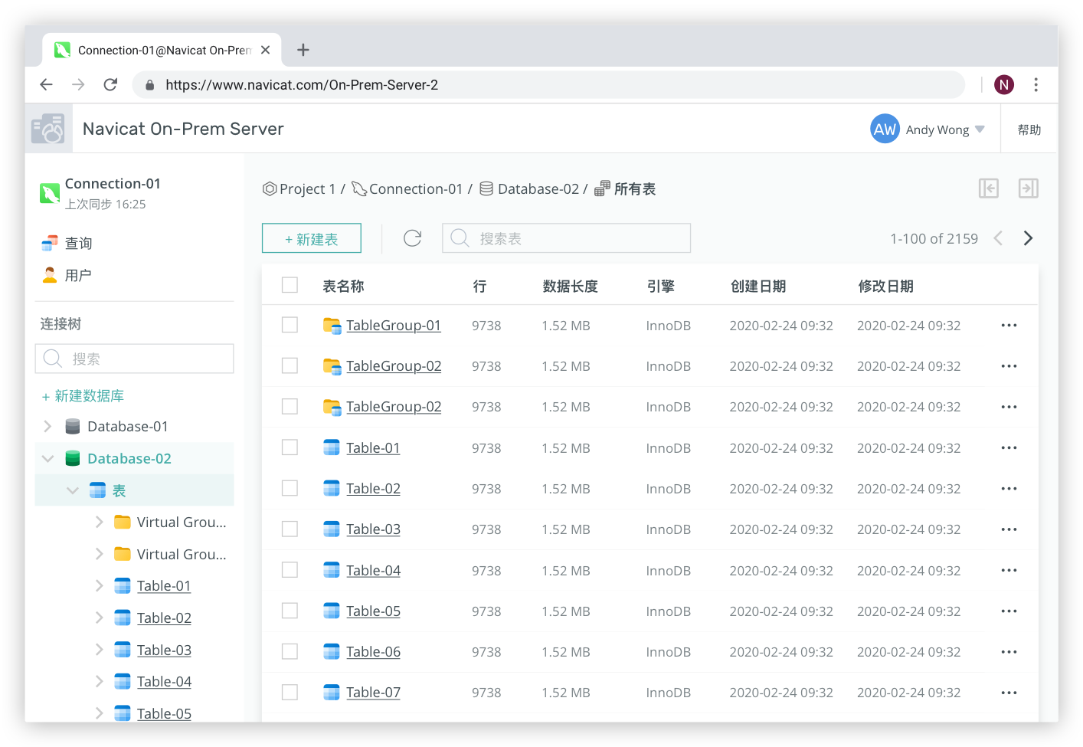Check the Table-03 row checkbox
1083x747 pixels.
(x=290, y=529)
